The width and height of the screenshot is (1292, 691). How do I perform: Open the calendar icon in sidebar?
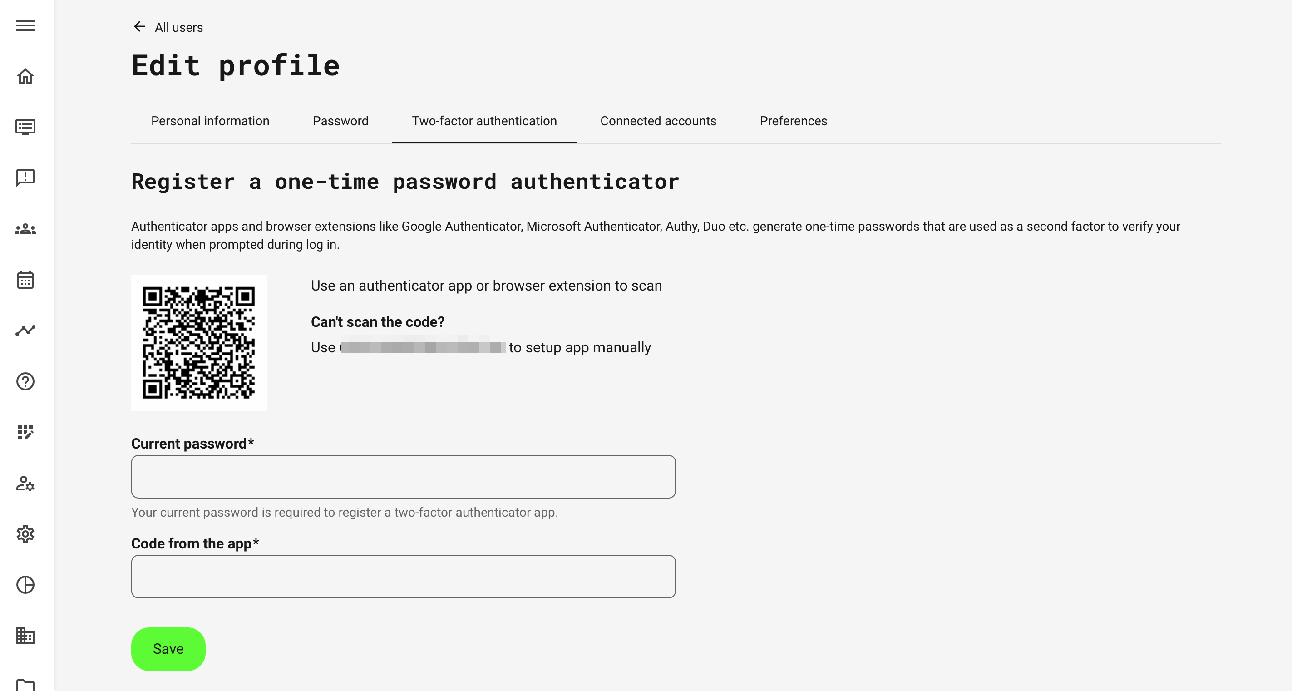25,280
